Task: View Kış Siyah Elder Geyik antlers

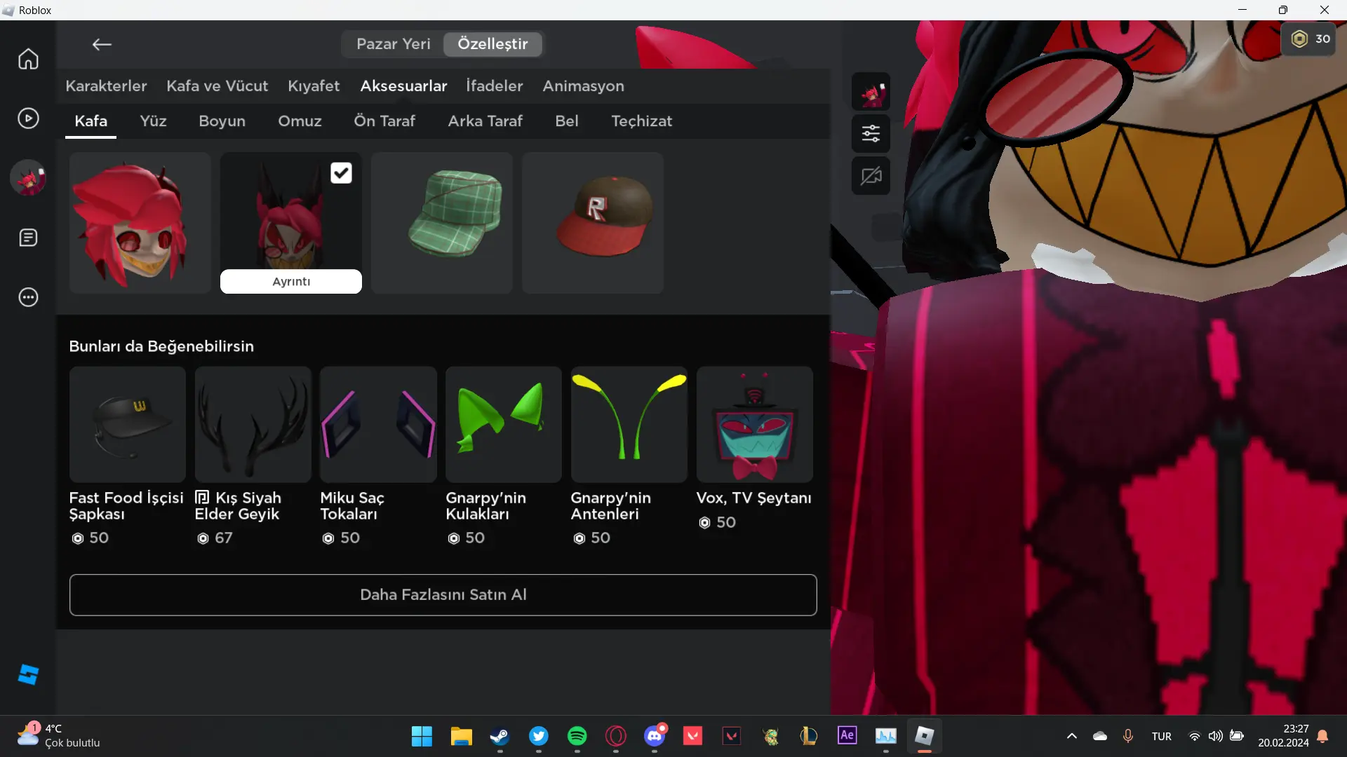Action: (253, 425)
